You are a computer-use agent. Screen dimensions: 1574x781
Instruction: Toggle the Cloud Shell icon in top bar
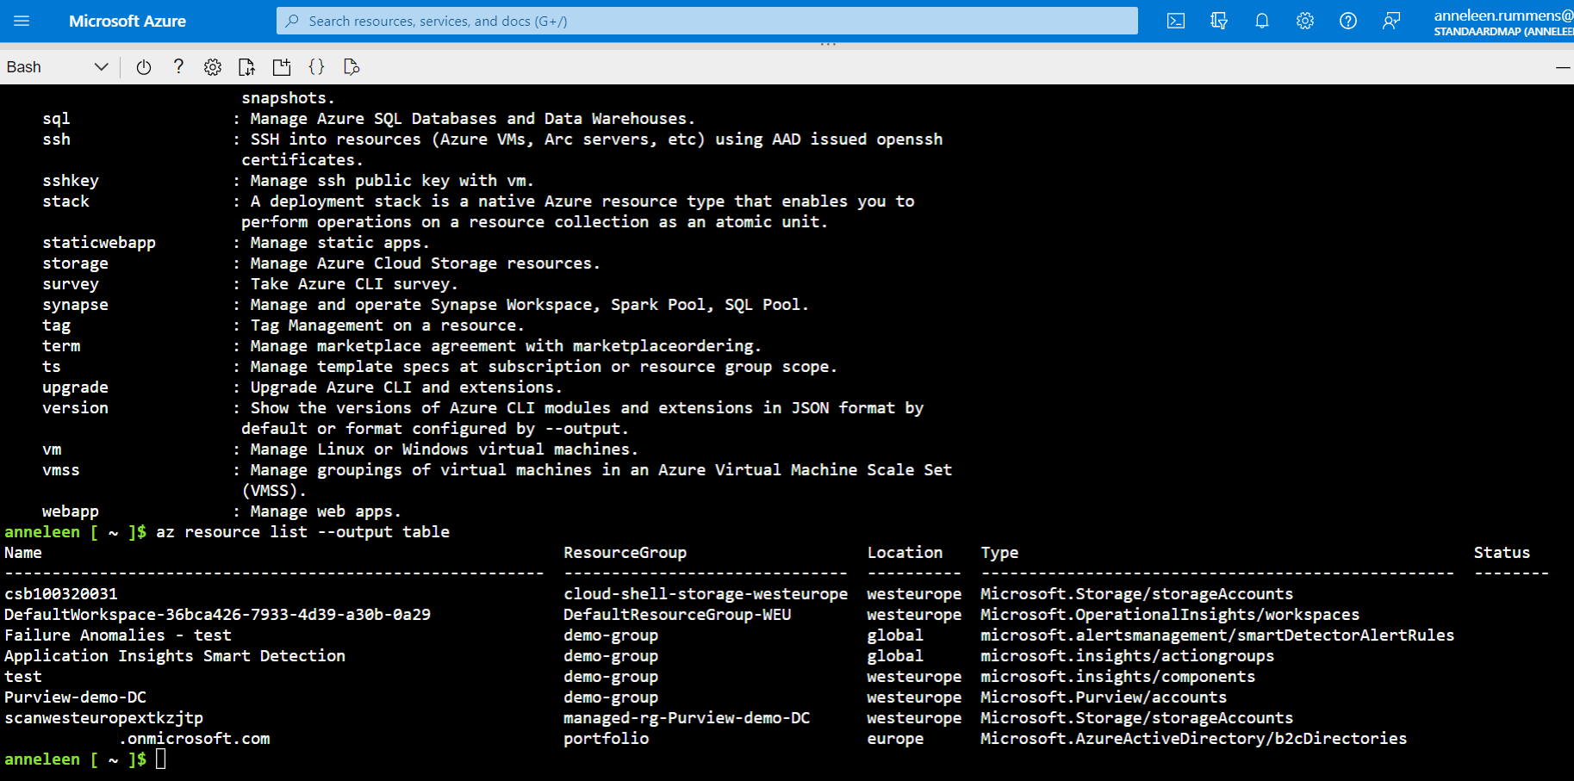(1176, 21)
